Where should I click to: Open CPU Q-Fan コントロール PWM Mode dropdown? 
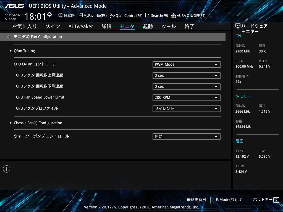pyautogui.click(x=187, y=65)
